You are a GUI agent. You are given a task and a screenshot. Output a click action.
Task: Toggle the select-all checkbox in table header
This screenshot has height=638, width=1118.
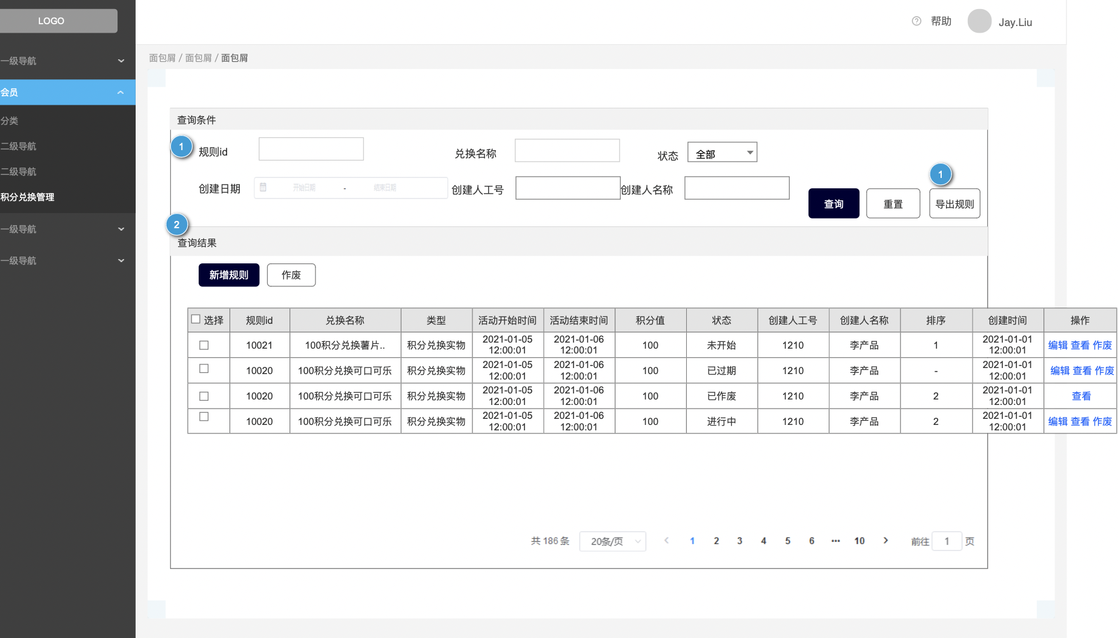click(196, 319)
